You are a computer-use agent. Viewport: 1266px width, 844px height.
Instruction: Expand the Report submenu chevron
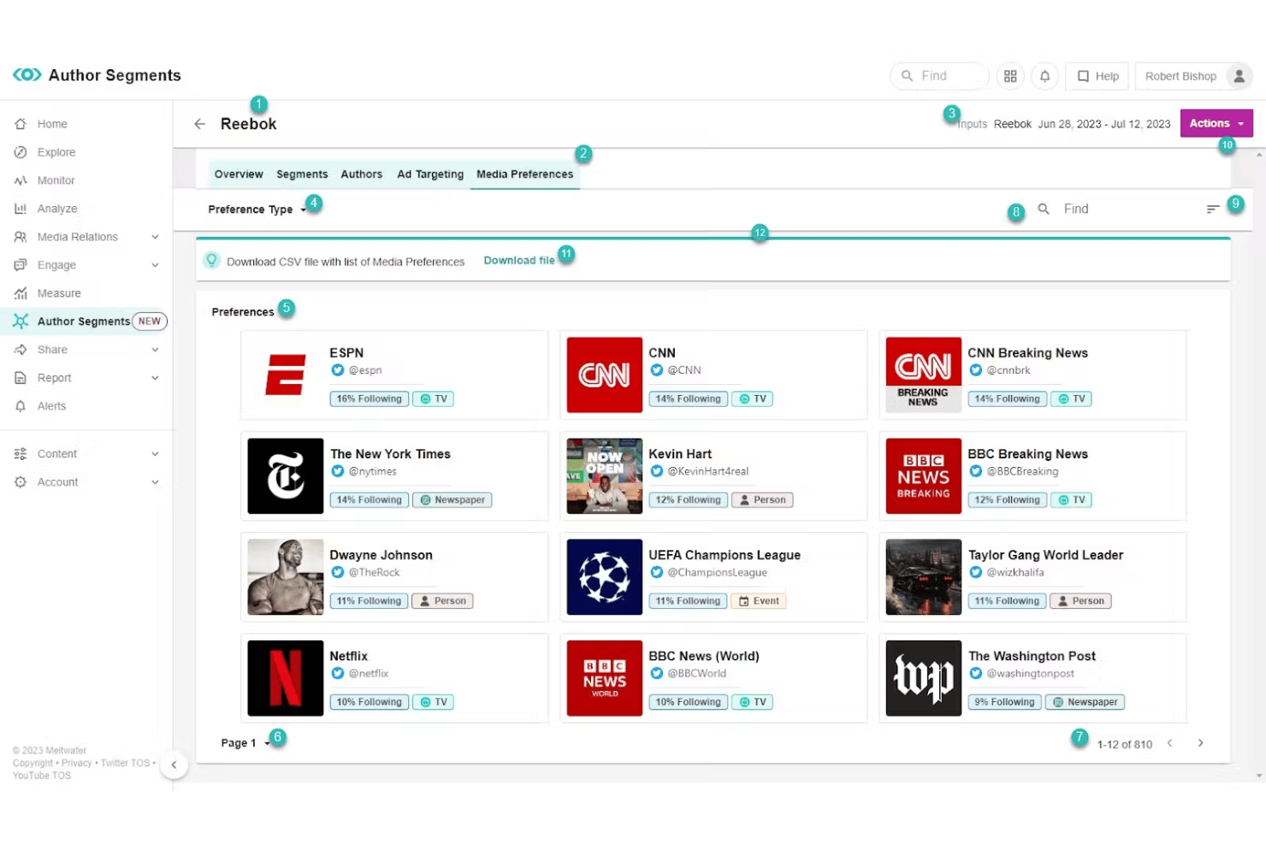pyautogui.click(x=155, y=378)
